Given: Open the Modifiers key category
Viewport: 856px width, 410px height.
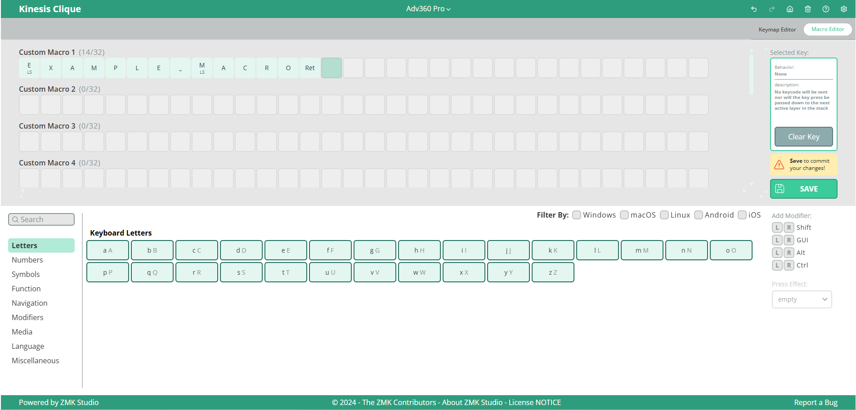Looking at the screenshot, I should pyautogui.click(x=27, y=317).
